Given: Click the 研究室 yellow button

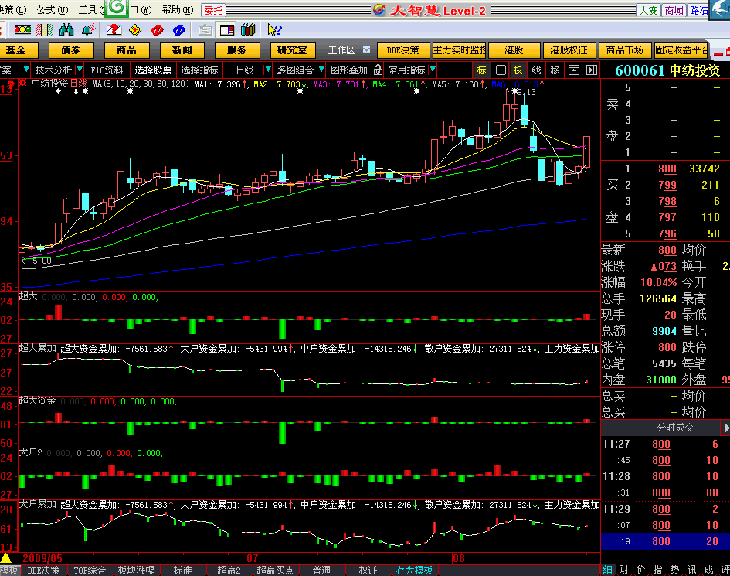Looking at the screenshot, I should pyautogui.click(x=292, y=49).
